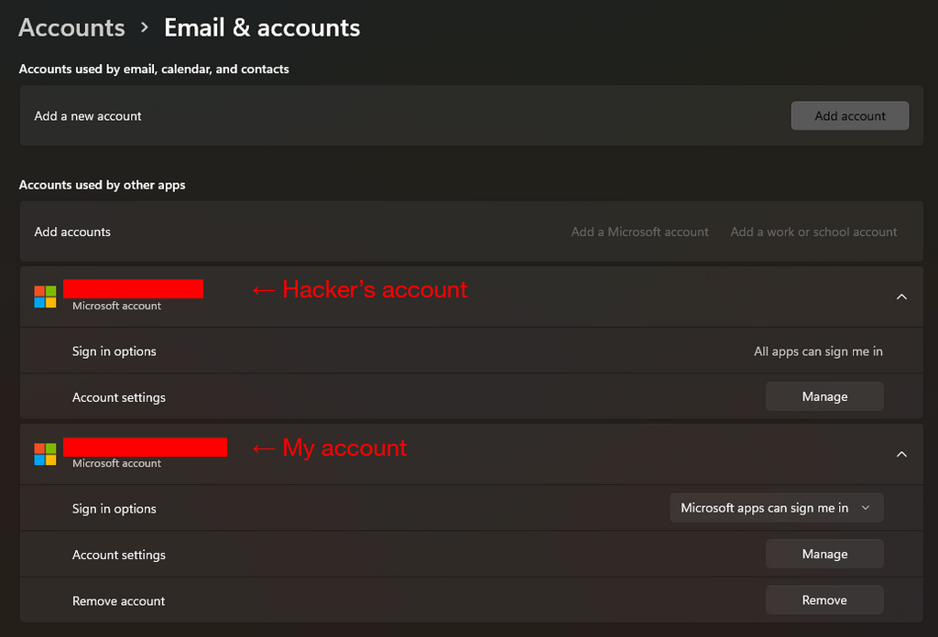938x637 pixels.
Task: Click Add a work or school account
Action: coord(813,232)
